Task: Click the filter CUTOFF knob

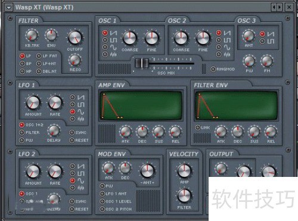Action: (x=75, y=38)
